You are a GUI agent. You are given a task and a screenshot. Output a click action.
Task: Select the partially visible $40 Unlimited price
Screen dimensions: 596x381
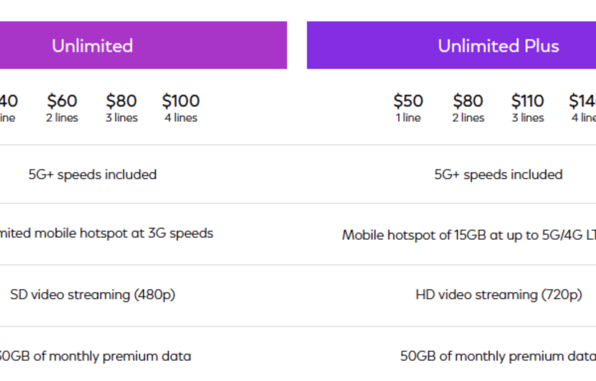8,101
